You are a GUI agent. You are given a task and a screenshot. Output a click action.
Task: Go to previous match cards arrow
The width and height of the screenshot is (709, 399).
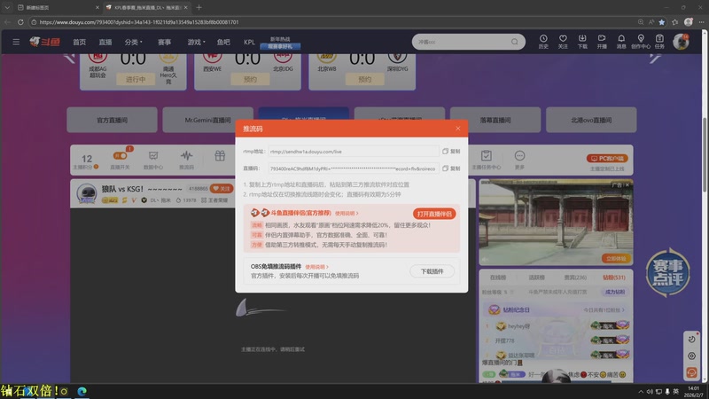[69, 58]
